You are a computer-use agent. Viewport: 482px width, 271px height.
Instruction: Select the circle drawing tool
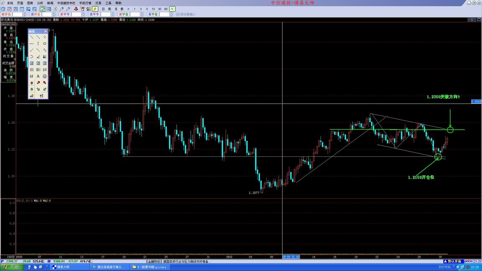pos(45,76)
